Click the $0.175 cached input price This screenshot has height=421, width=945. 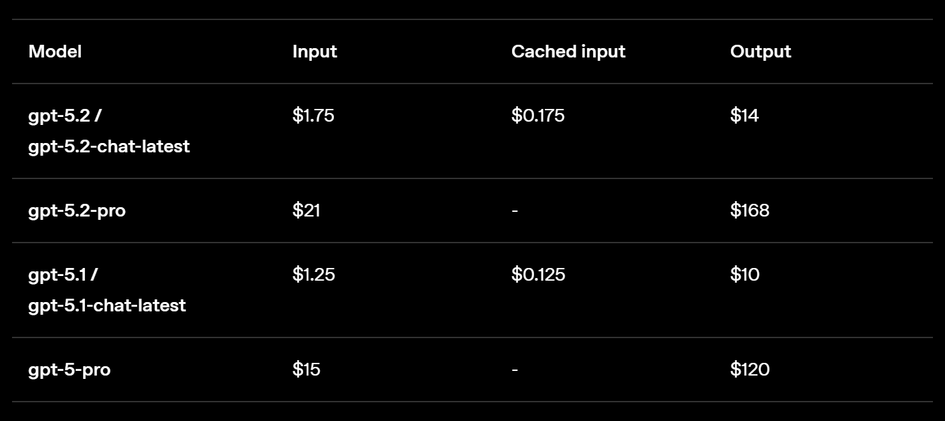tap(538, 116)
